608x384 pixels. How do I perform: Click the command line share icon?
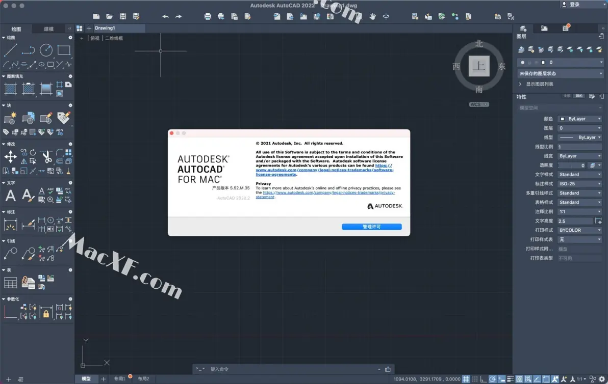coord(388,369)
